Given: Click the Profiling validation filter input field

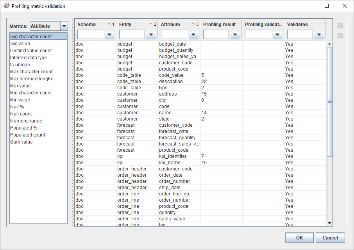Looking at the screenshot, I should coord(258,35).
